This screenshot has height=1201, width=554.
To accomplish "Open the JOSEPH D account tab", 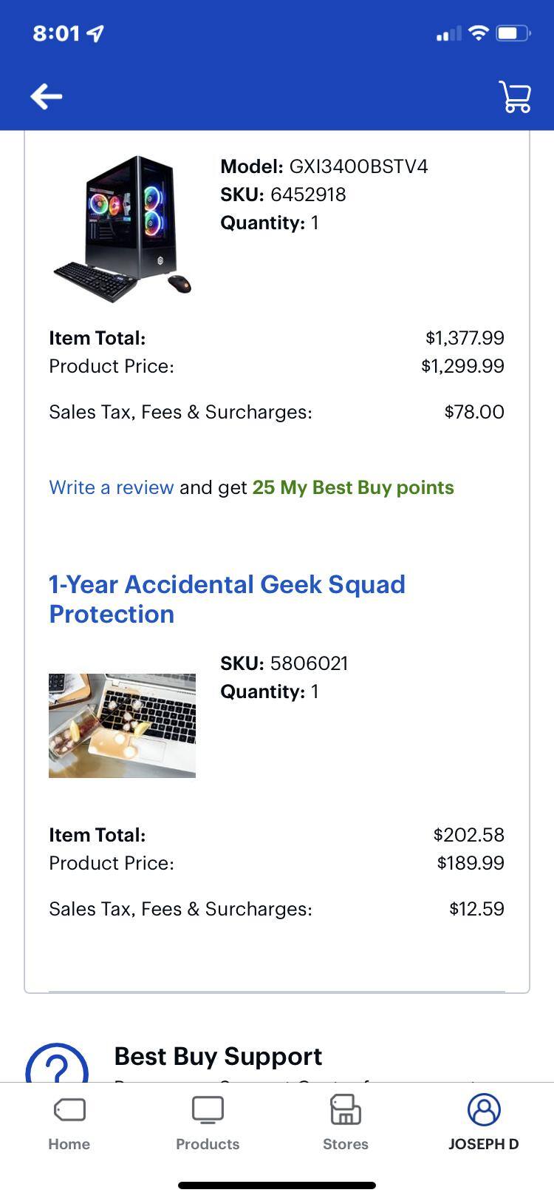I will click(484, 1123).
